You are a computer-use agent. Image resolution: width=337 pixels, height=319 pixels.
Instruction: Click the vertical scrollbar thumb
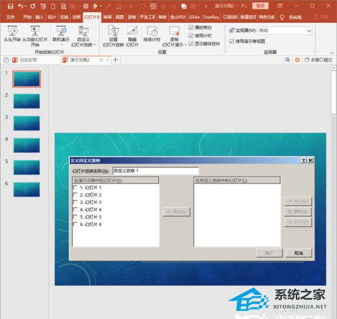pyautogui.click(x=334, y=92)
